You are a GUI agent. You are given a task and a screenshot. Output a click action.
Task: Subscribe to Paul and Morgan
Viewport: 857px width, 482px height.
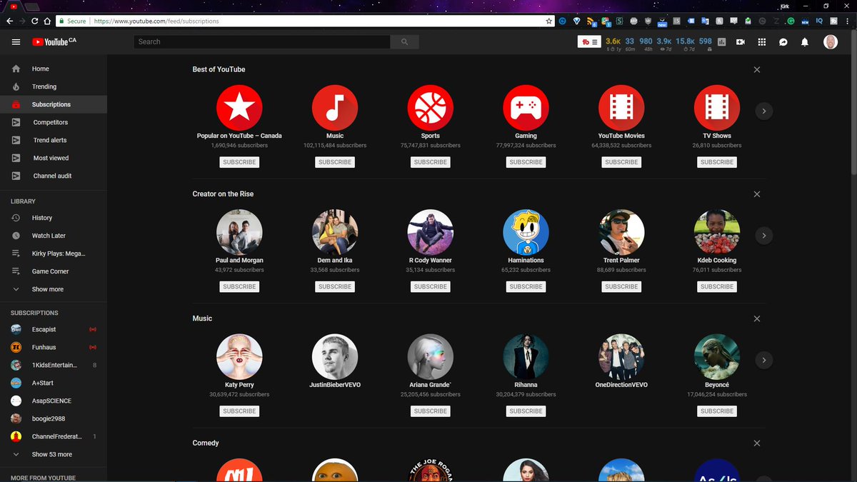239,286
